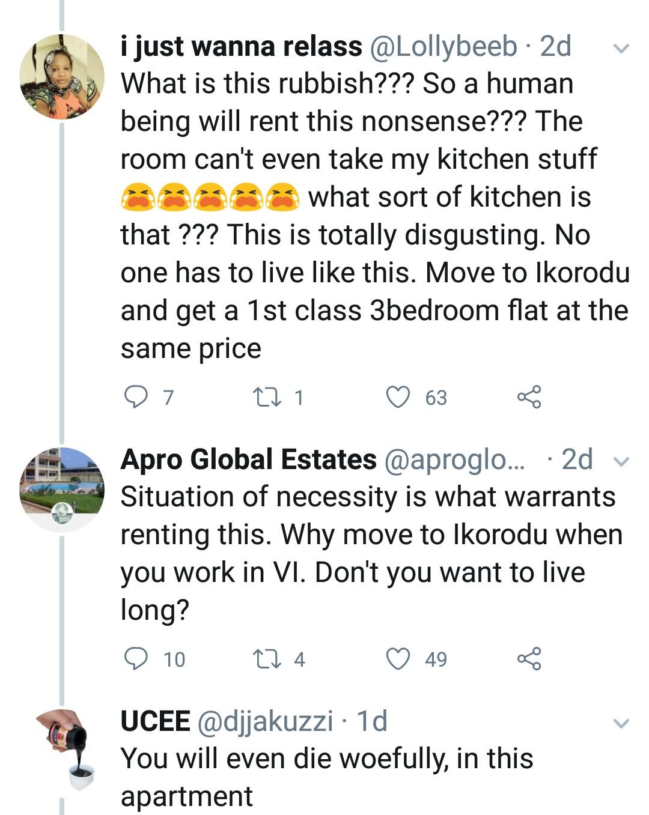Reply to Apro Global Estates' tweet
The width and height of the screenshot is (649, 815).
[x=136, y=659]
